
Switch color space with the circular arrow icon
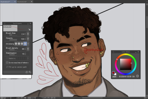[x=137, y=76]
